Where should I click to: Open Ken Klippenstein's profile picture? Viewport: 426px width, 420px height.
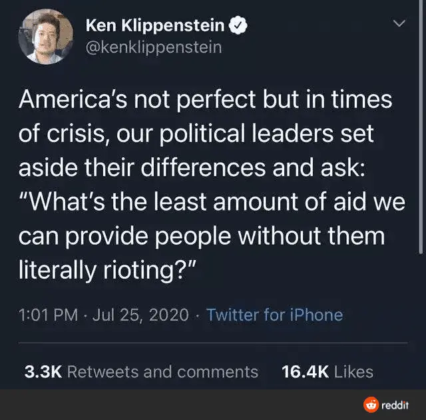pos(45,36)
